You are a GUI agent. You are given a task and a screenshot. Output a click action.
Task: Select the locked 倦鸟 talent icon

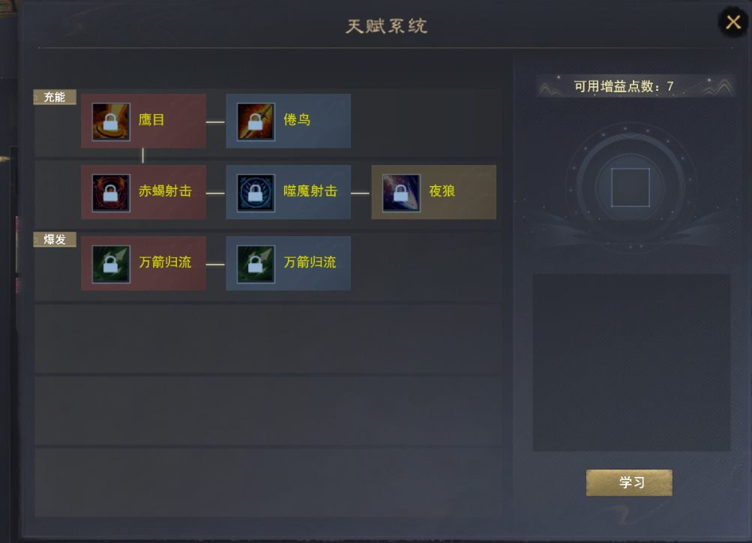coord(256,121)
